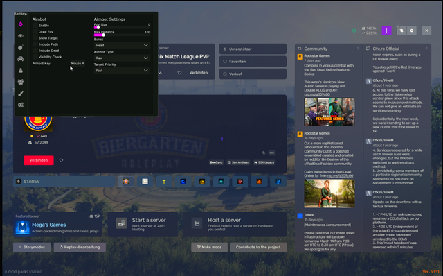Tick the Include Peds checkbox

click(35, 44)
